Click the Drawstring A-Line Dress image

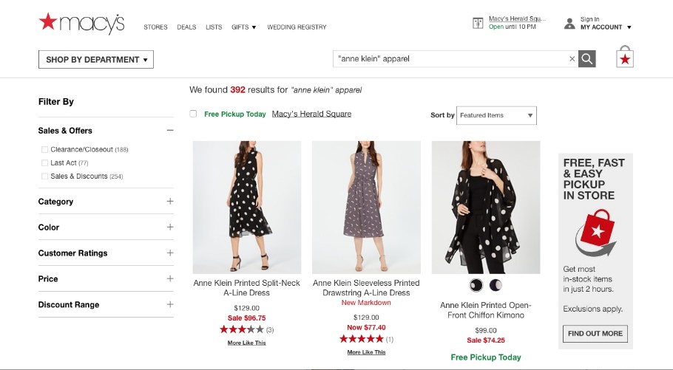(366, 207)
